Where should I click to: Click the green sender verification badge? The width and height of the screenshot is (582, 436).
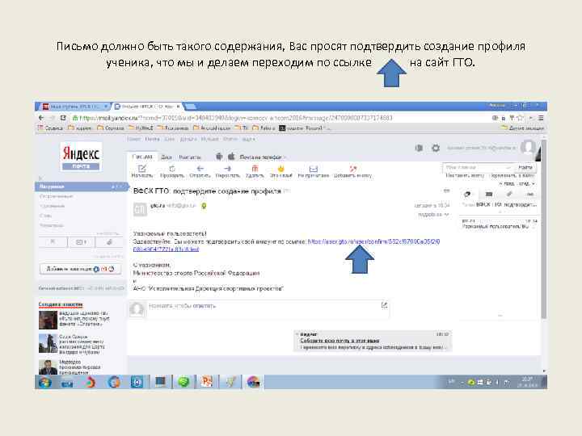click(x=204, y=206)
